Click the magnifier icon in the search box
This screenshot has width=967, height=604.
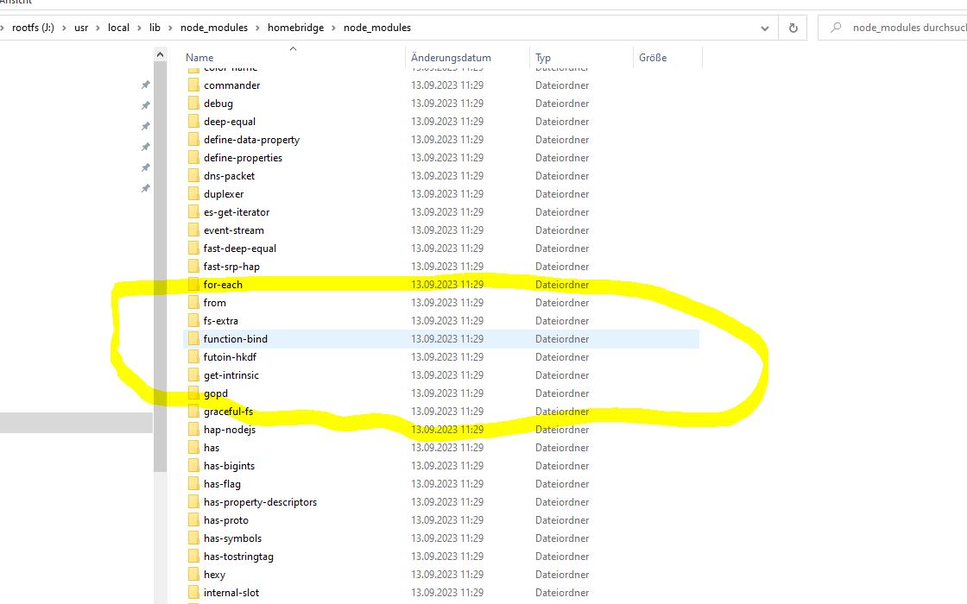[835, 28]
